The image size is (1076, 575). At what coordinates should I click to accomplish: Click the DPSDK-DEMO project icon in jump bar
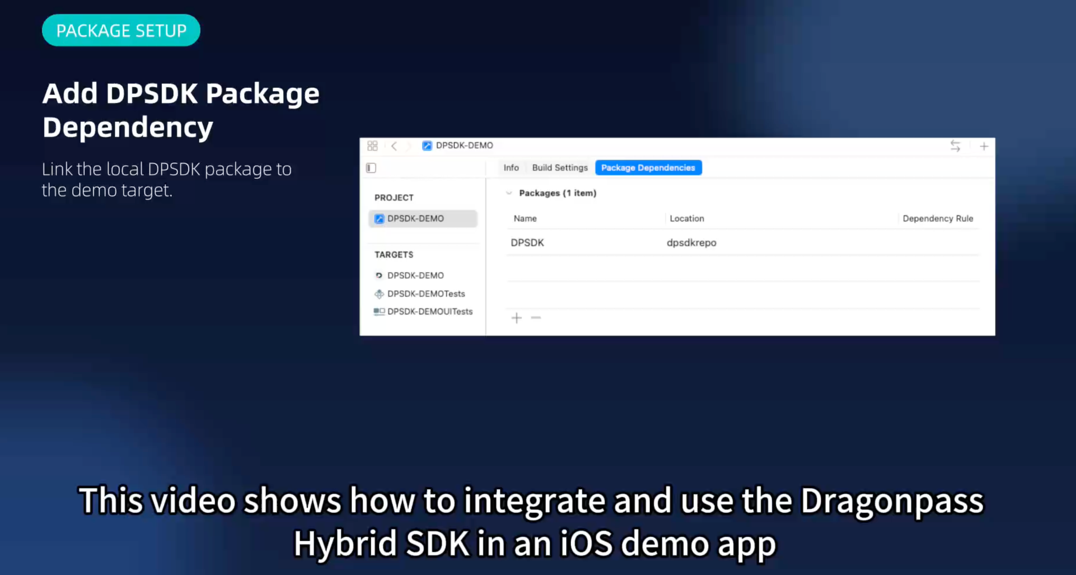coord(426,145)
